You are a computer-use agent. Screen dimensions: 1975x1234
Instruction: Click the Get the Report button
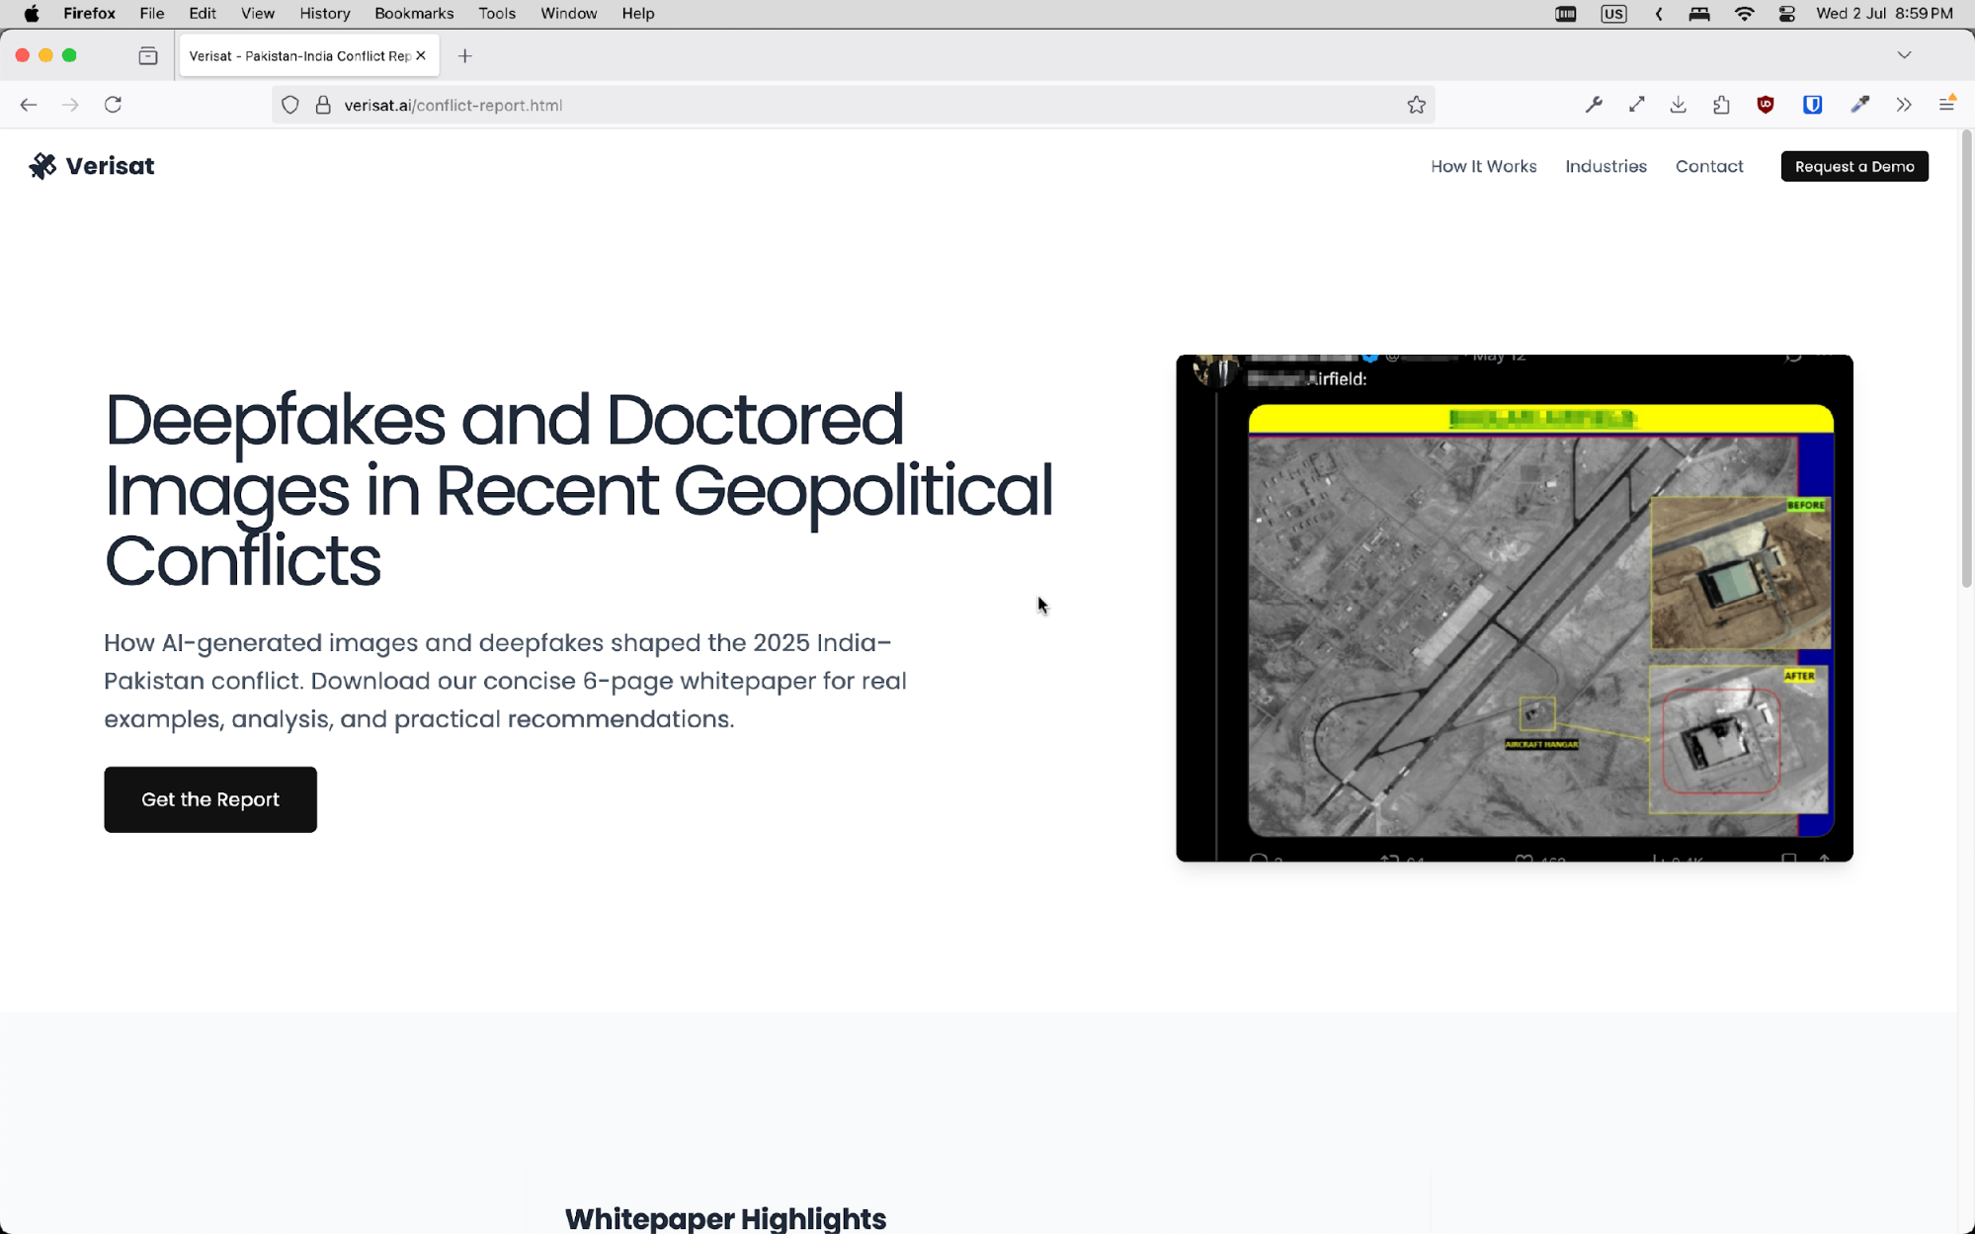(210, 799)
